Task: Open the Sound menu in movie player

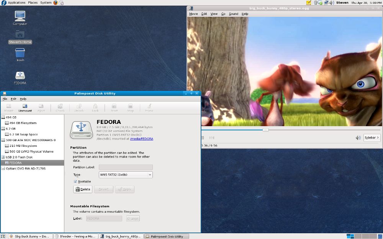Action: 234,14
